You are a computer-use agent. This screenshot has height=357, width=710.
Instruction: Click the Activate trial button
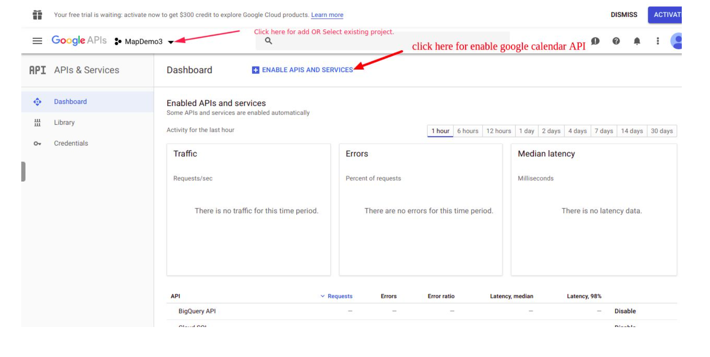[x=665, y=15]
